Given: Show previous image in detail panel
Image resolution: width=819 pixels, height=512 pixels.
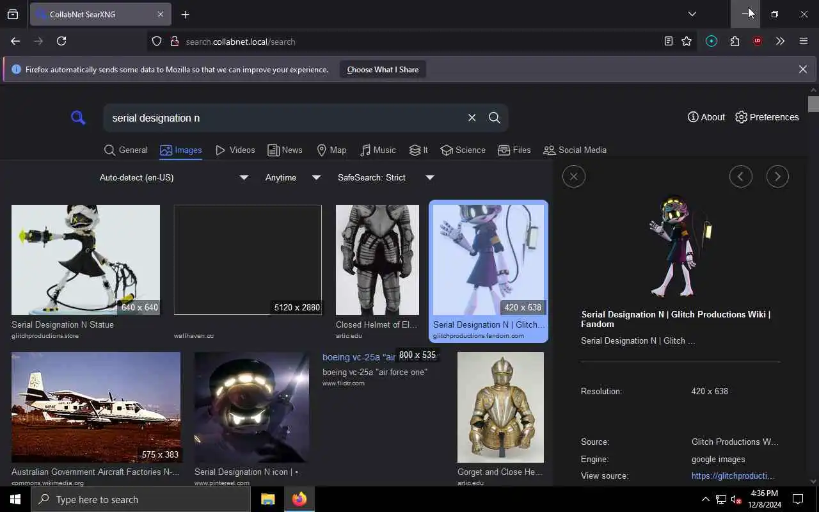Looking at the screenshot, I should click(x=741, y=177).
